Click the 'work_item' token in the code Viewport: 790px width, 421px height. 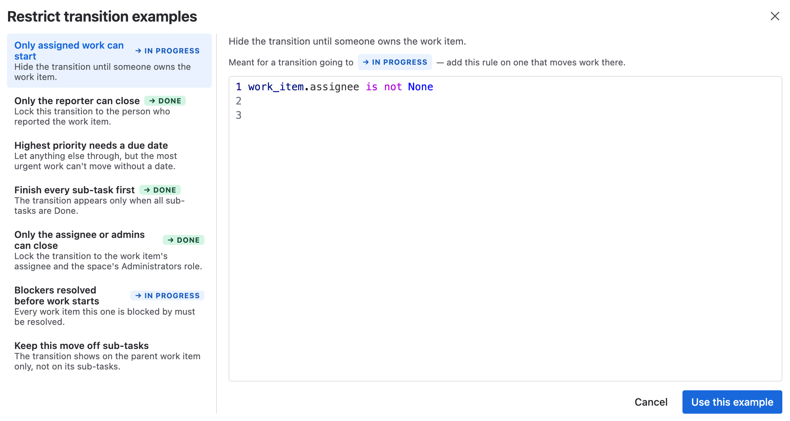(x=276, y=87)
